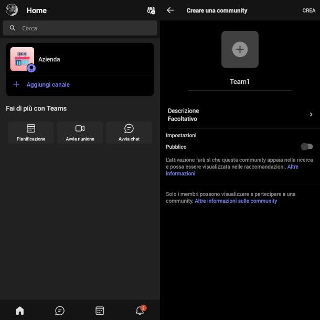Viewport: 320px width, 320px height.
Task: Open Pianificazione calendar shortcut
Action: 31,133
